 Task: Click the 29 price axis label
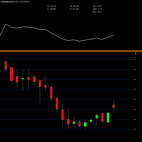pos(135,109)
